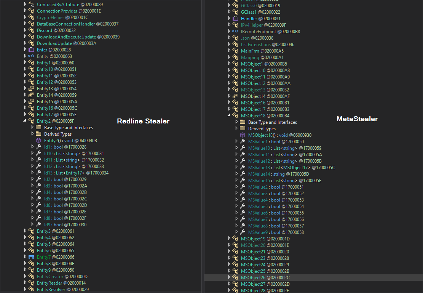Expand the EntityReader class node
This screenshot has height=293, width=423.
25,283
